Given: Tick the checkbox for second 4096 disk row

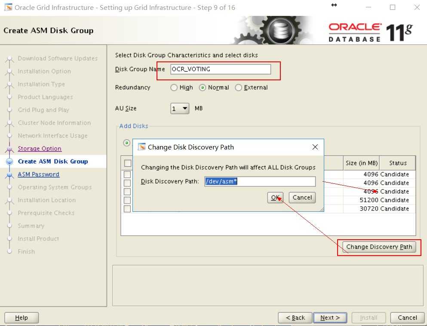Looking at the screenshot, I should tap(127, 183).
